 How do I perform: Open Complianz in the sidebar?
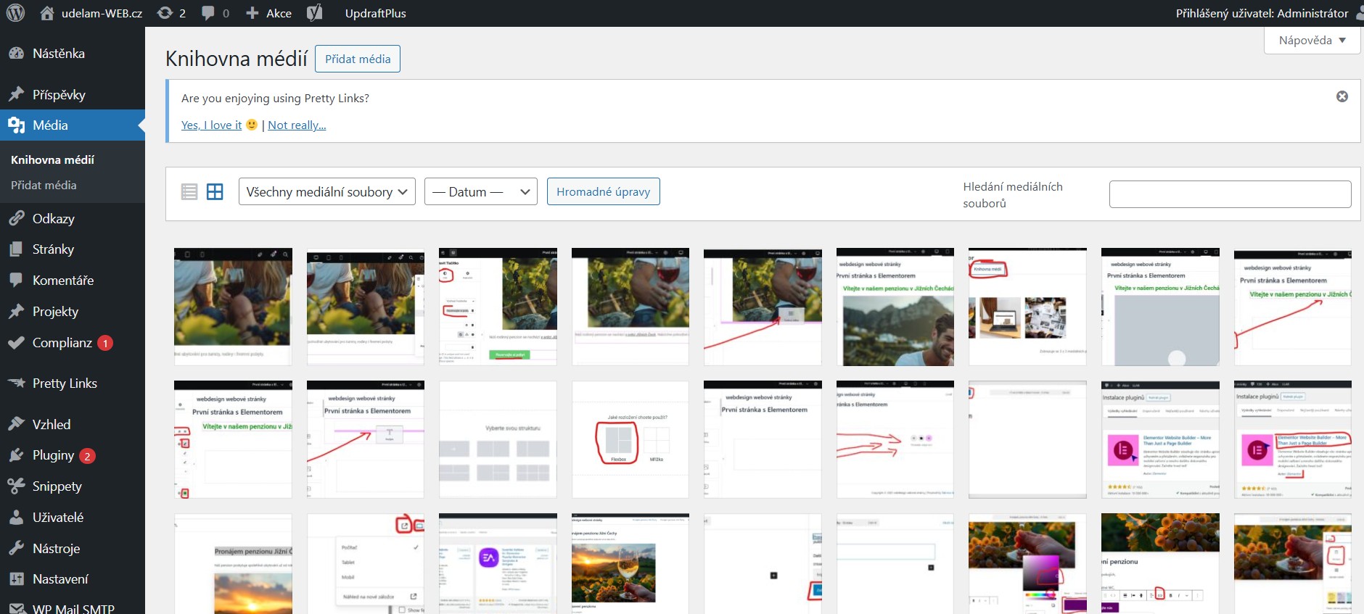tap(62, 343)
